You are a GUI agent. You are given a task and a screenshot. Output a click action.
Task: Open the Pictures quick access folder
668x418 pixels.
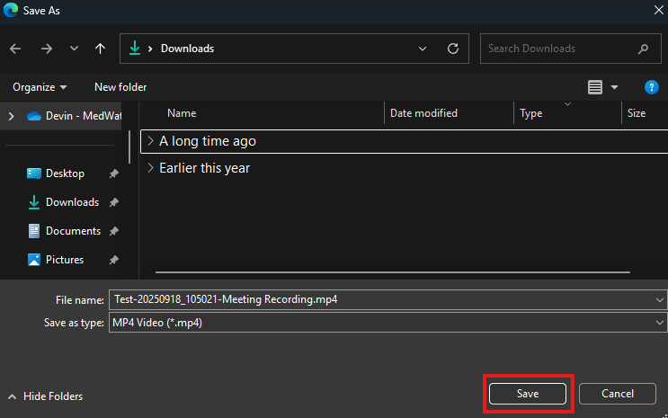click(65, 260)
